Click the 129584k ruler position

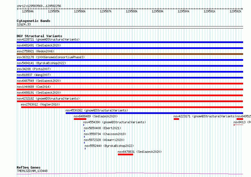[28, 11]
